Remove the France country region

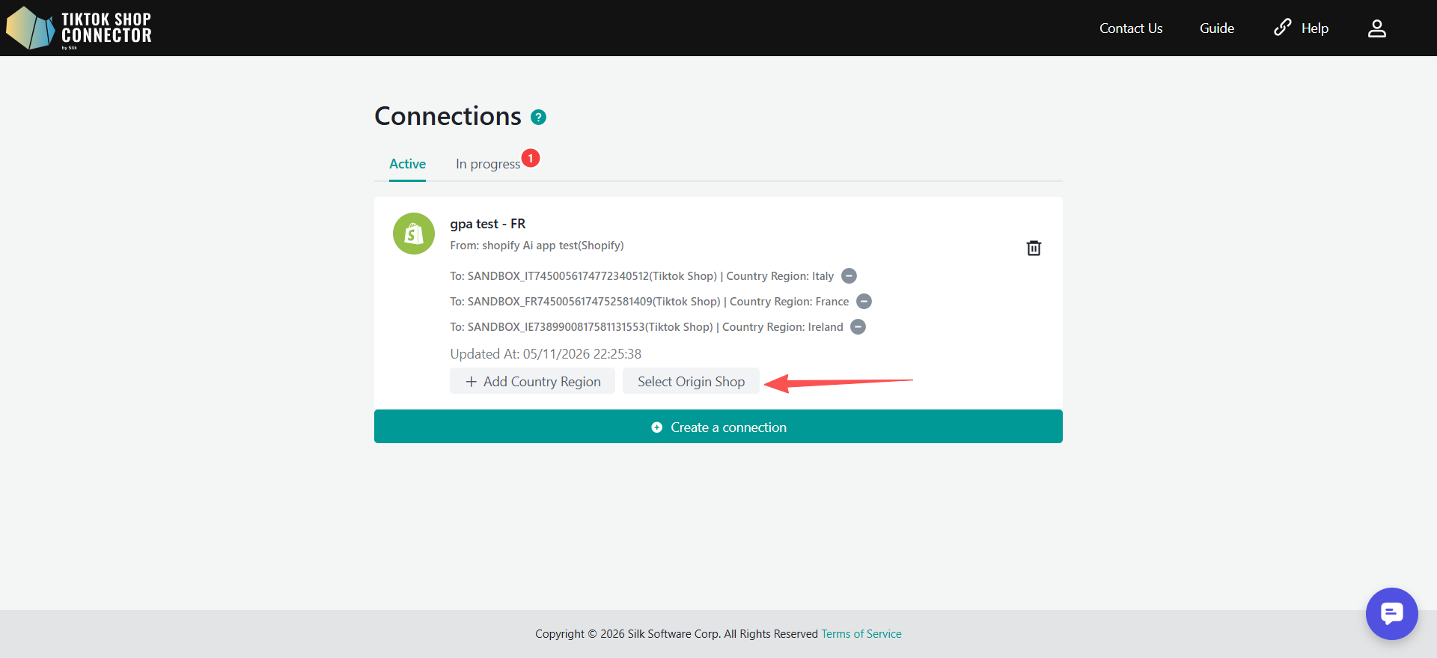[x=864, y=302]
